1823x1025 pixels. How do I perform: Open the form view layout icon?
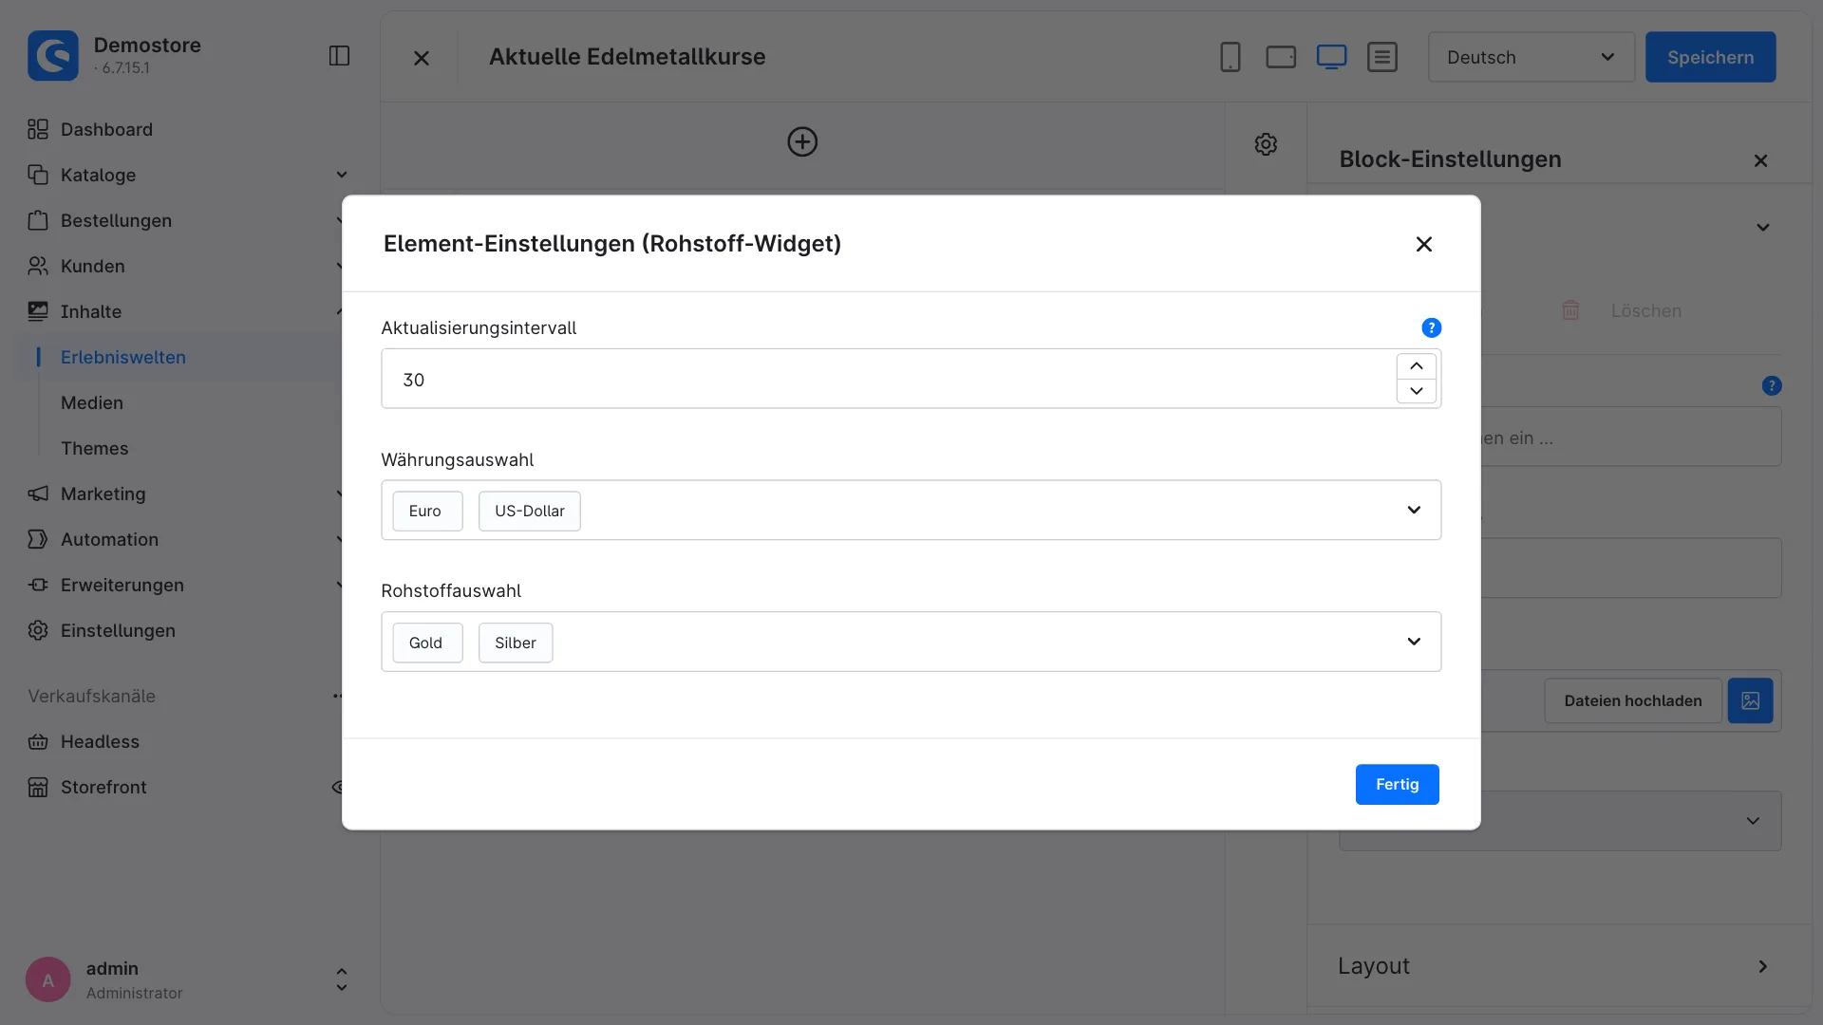pos(1381,57)
